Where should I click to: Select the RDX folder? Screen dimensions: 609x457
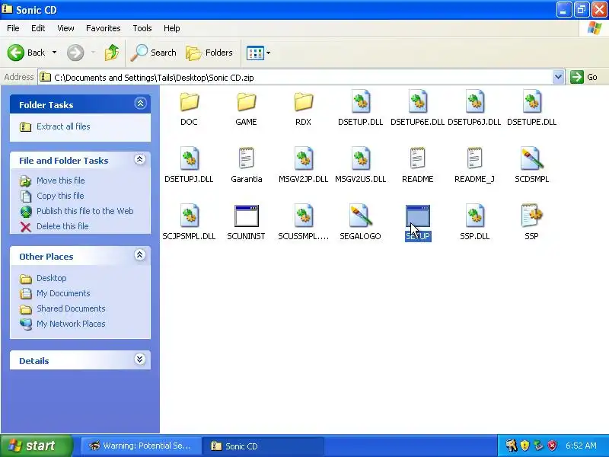[x=303, y=109]
